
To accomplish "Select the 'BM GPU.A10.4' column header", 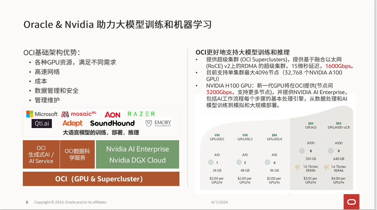I will pos(274,137).
